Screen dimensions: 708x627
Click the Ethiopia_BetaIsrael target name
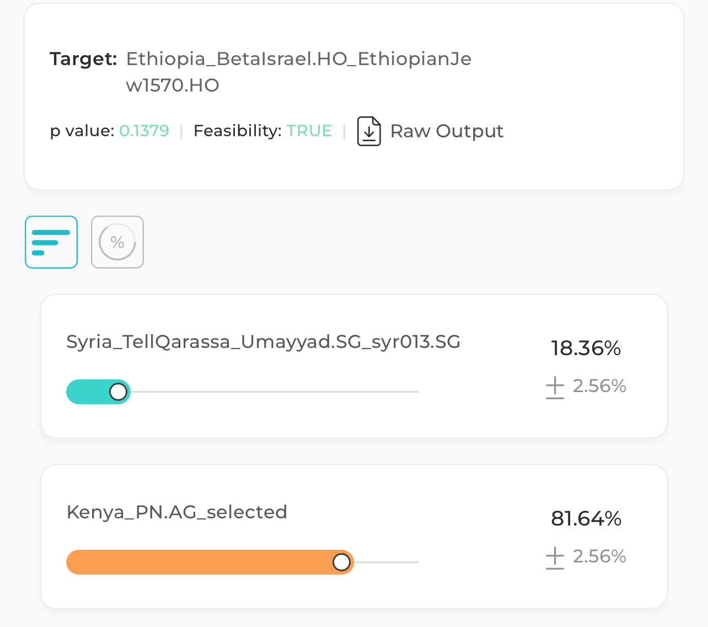click(x=298, y=59)
